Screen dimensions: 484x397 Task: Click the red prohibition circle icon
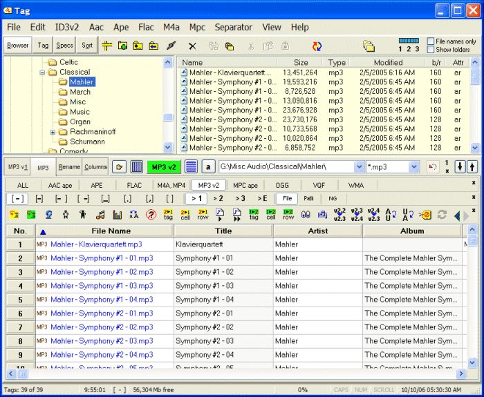pyautogui.click(x=151, y=215)
